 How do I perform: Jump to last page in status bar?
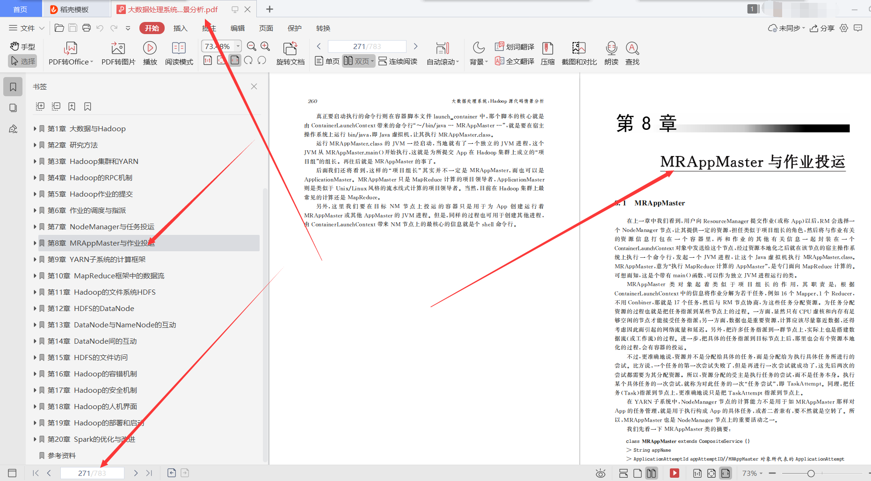(x=149, y=473)
